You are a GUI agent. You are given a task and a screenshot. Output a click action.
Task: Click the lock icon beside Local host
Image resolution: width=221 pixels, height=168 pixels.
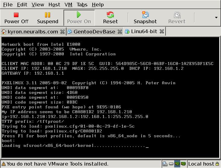click(x=217, y=164)
